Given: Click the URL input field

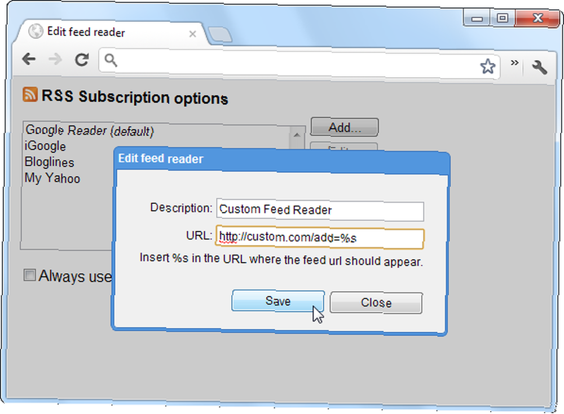Looking at the screenshot, I should click(x=320, y=237).
